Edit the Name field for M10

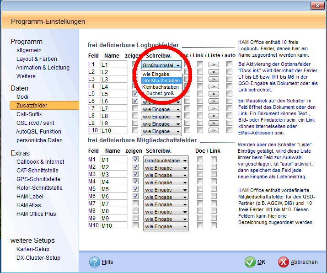click(x=114, y=225)
